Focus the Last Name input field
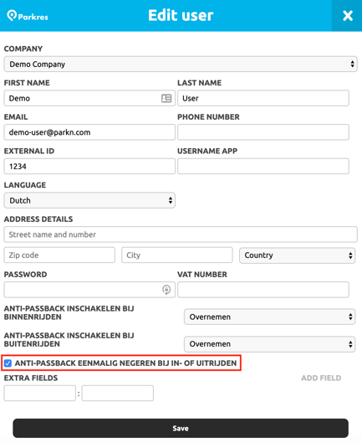 tap(263, 98)
